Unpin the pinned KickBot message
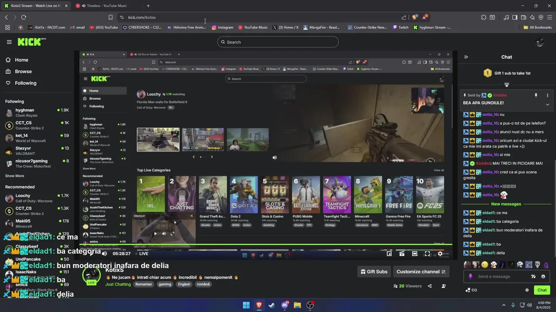 536,95
